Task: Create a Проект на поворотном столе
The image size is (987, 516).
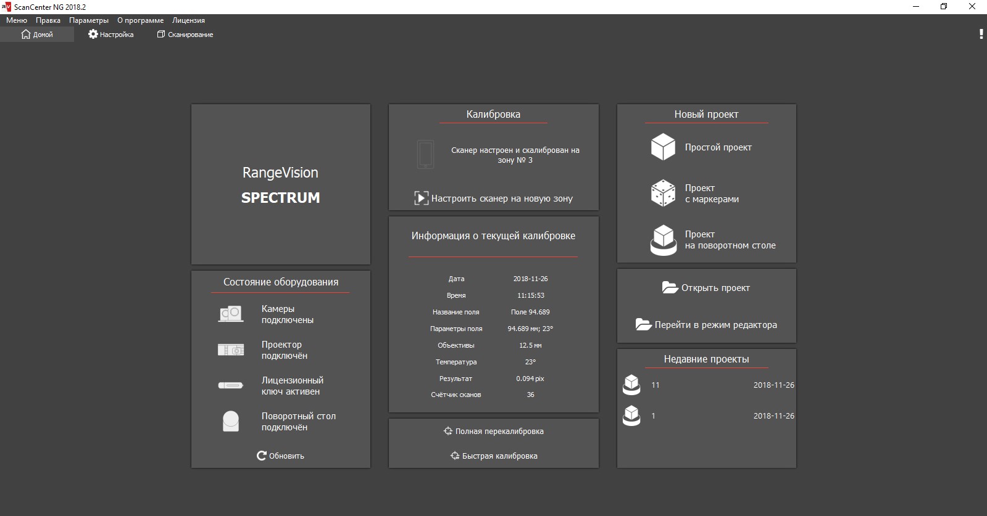Action: coord(730,240)
